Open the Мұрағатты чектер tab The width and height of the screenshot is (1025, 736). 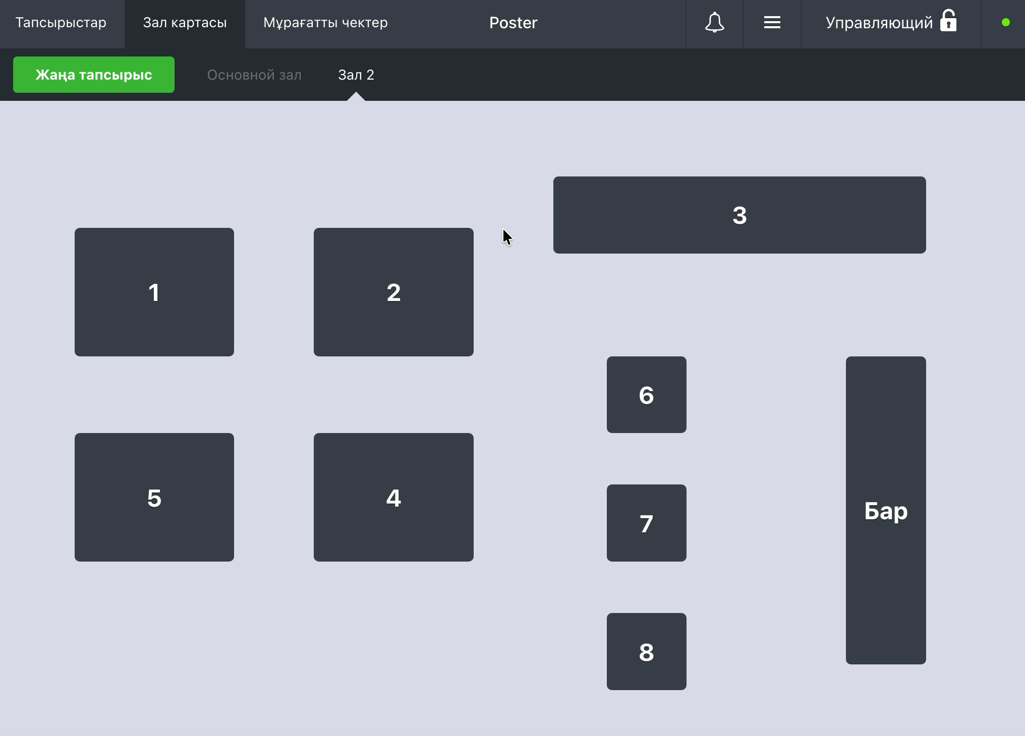(x=325, y=23)
